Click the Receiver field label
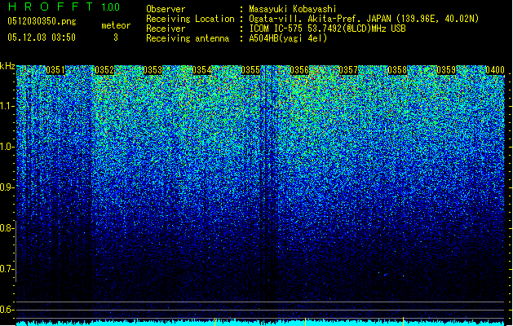Image resolution: width=513 pixels, height=326 pixels. click(x=166, y=29)
